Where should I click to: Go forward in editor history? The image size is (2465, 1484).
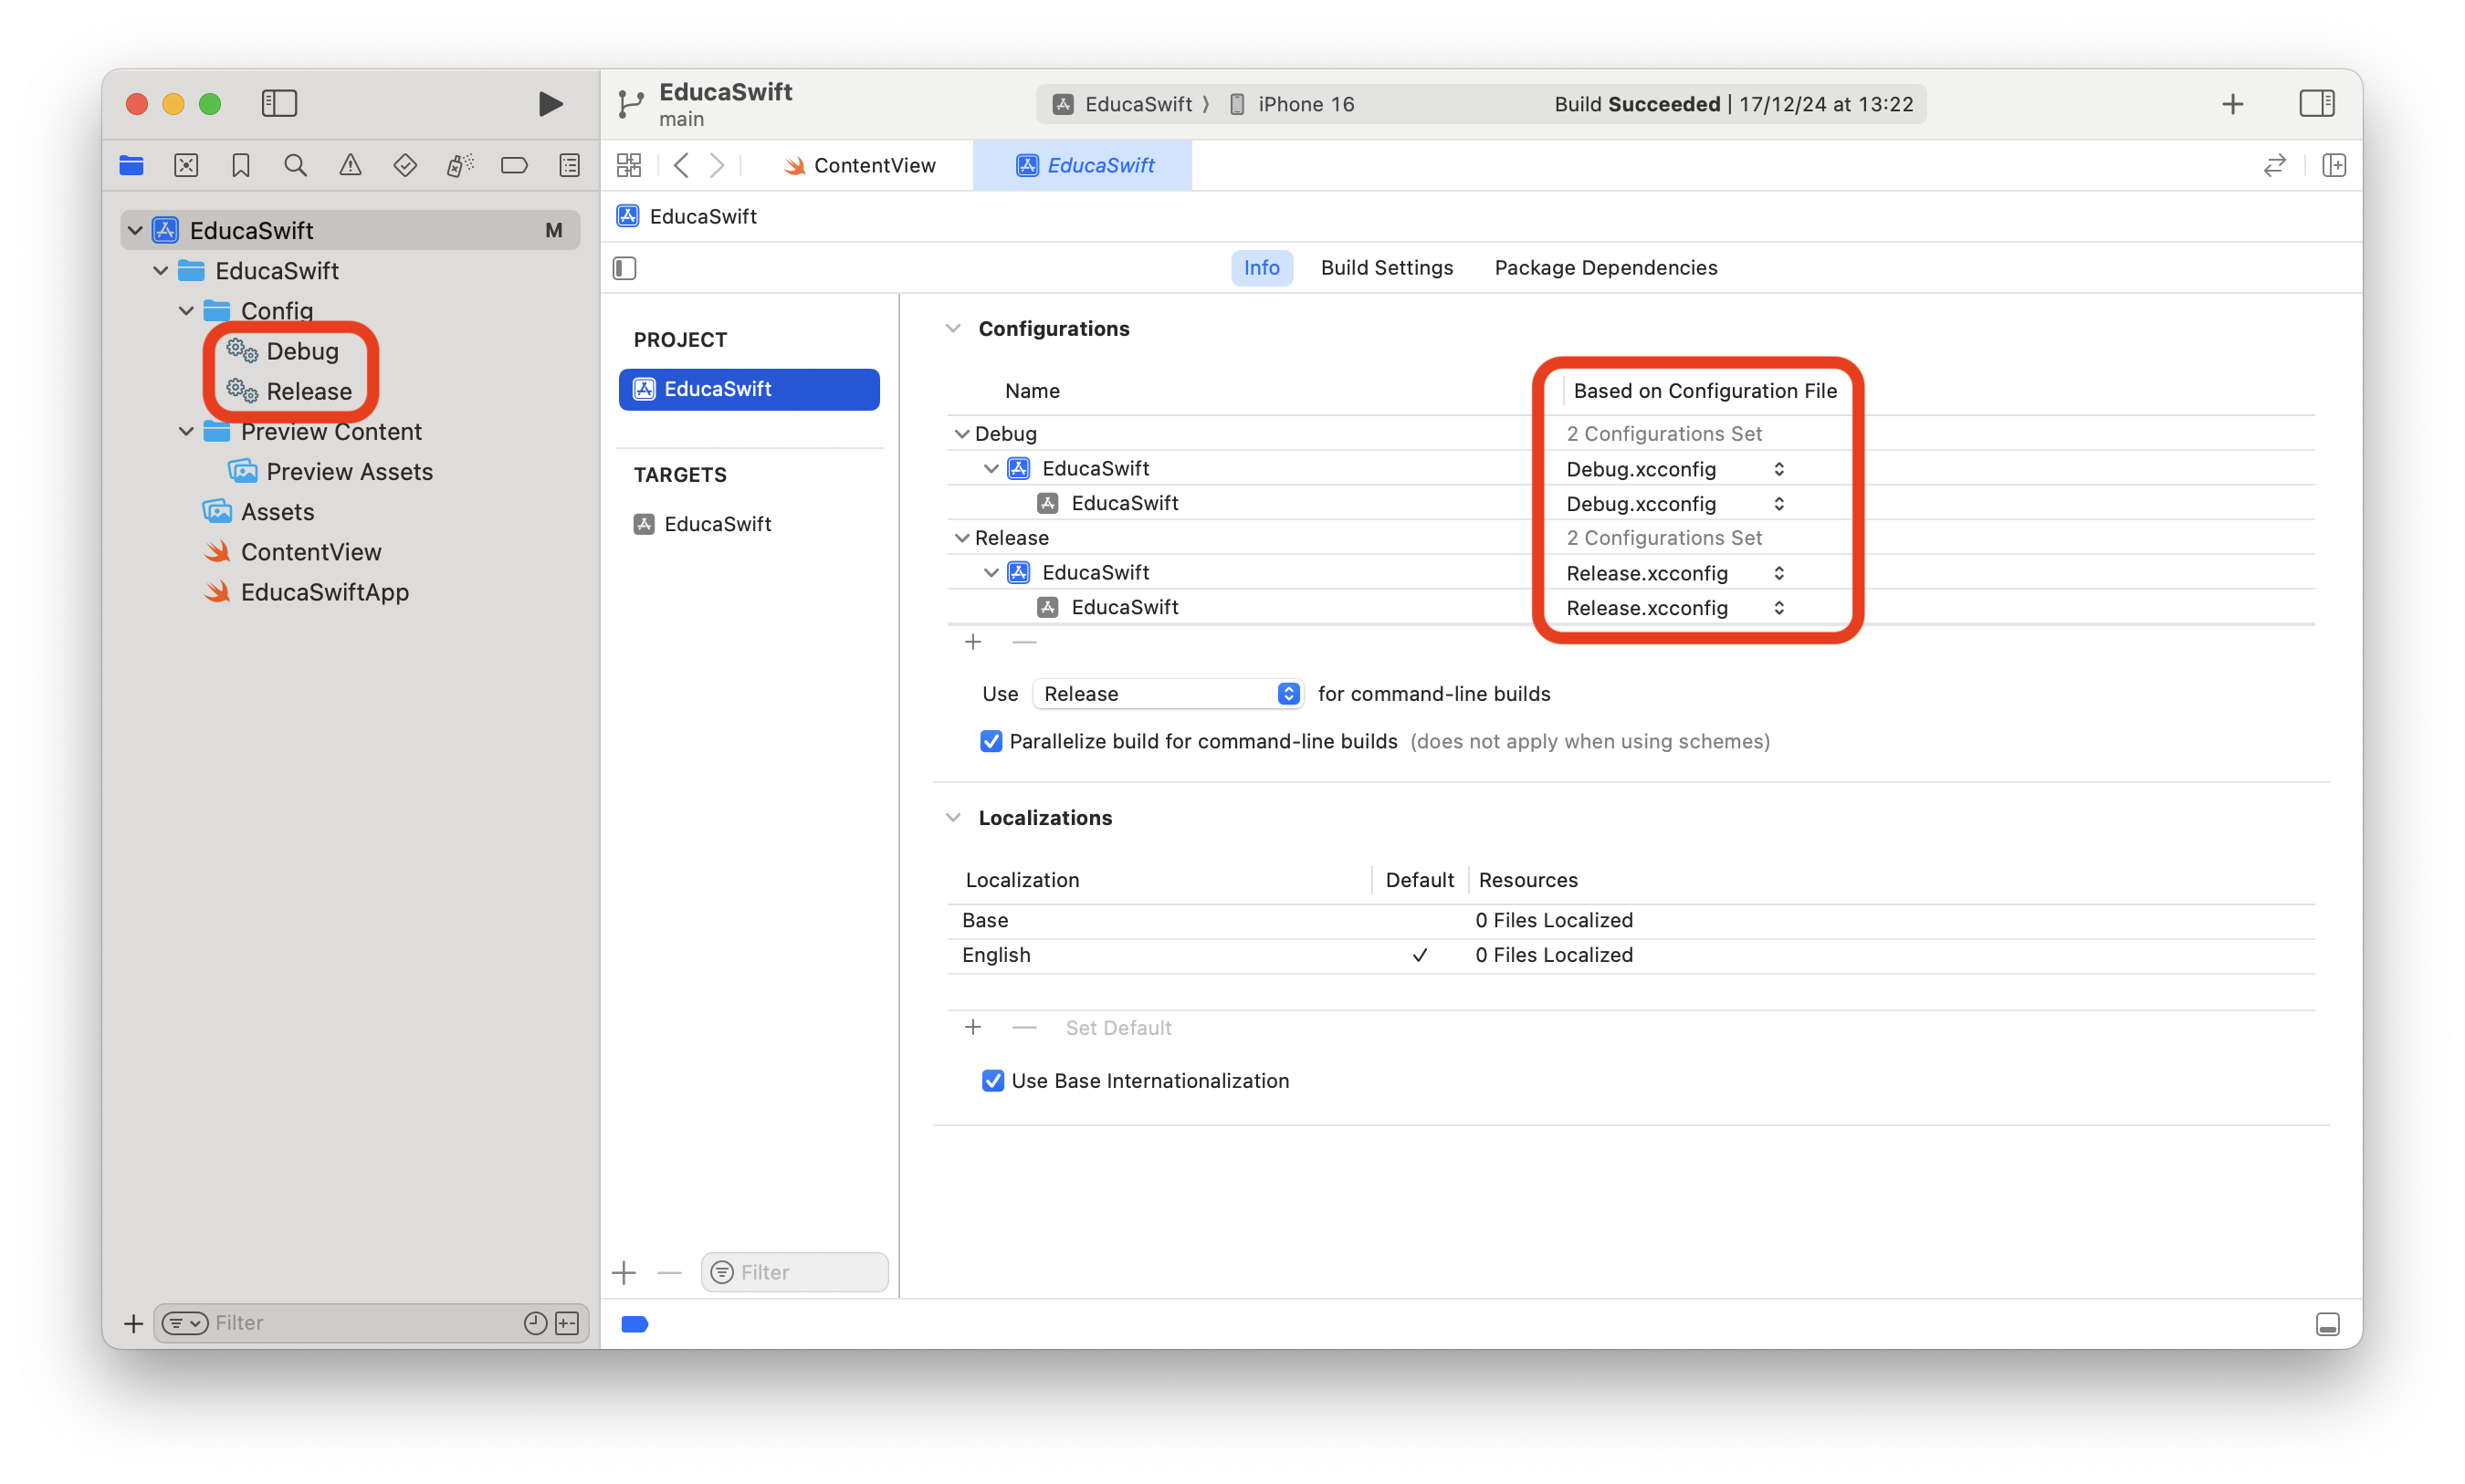coord(718,165)
